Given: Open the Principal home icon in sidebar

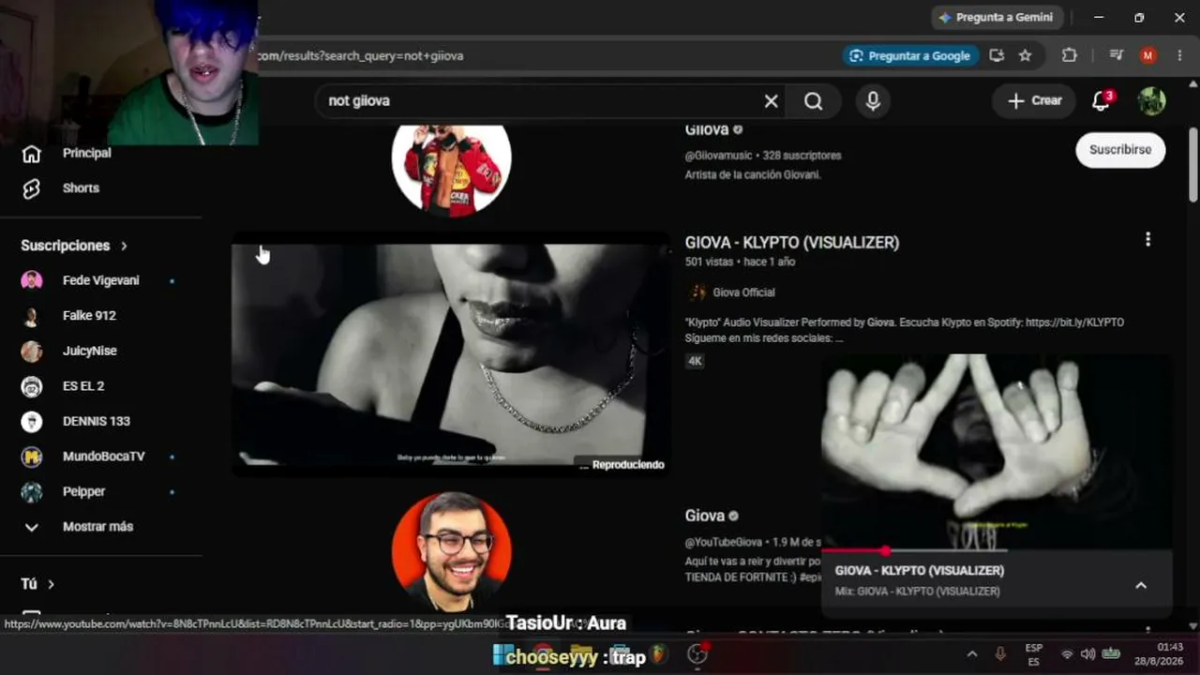Looking at the screenshot, I should click(32, 154).
